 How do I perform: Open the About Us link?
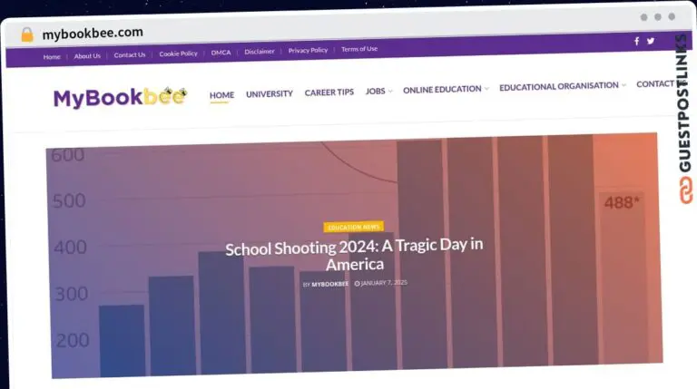pos(87,55)
